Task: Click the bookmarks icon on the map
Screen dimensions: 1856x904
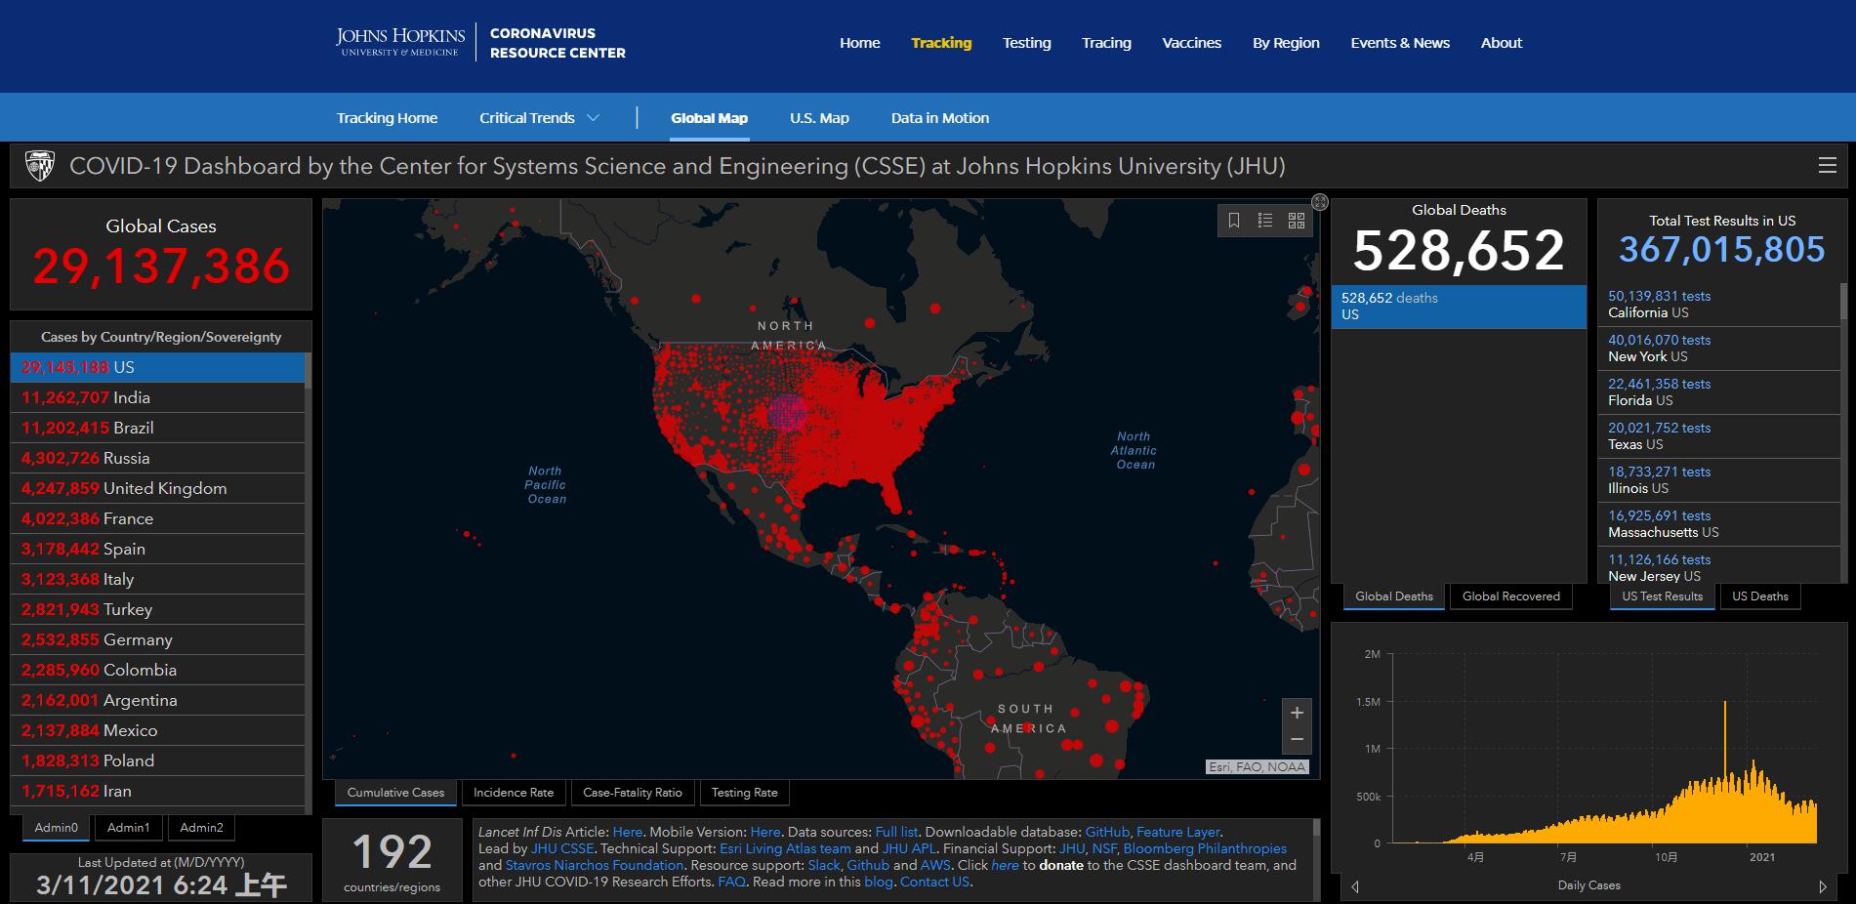Action: pos(1234,221)
